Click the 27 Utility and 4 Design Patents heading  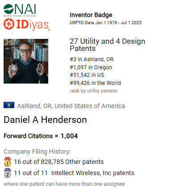pyautogui.click(x=107, y=45)
